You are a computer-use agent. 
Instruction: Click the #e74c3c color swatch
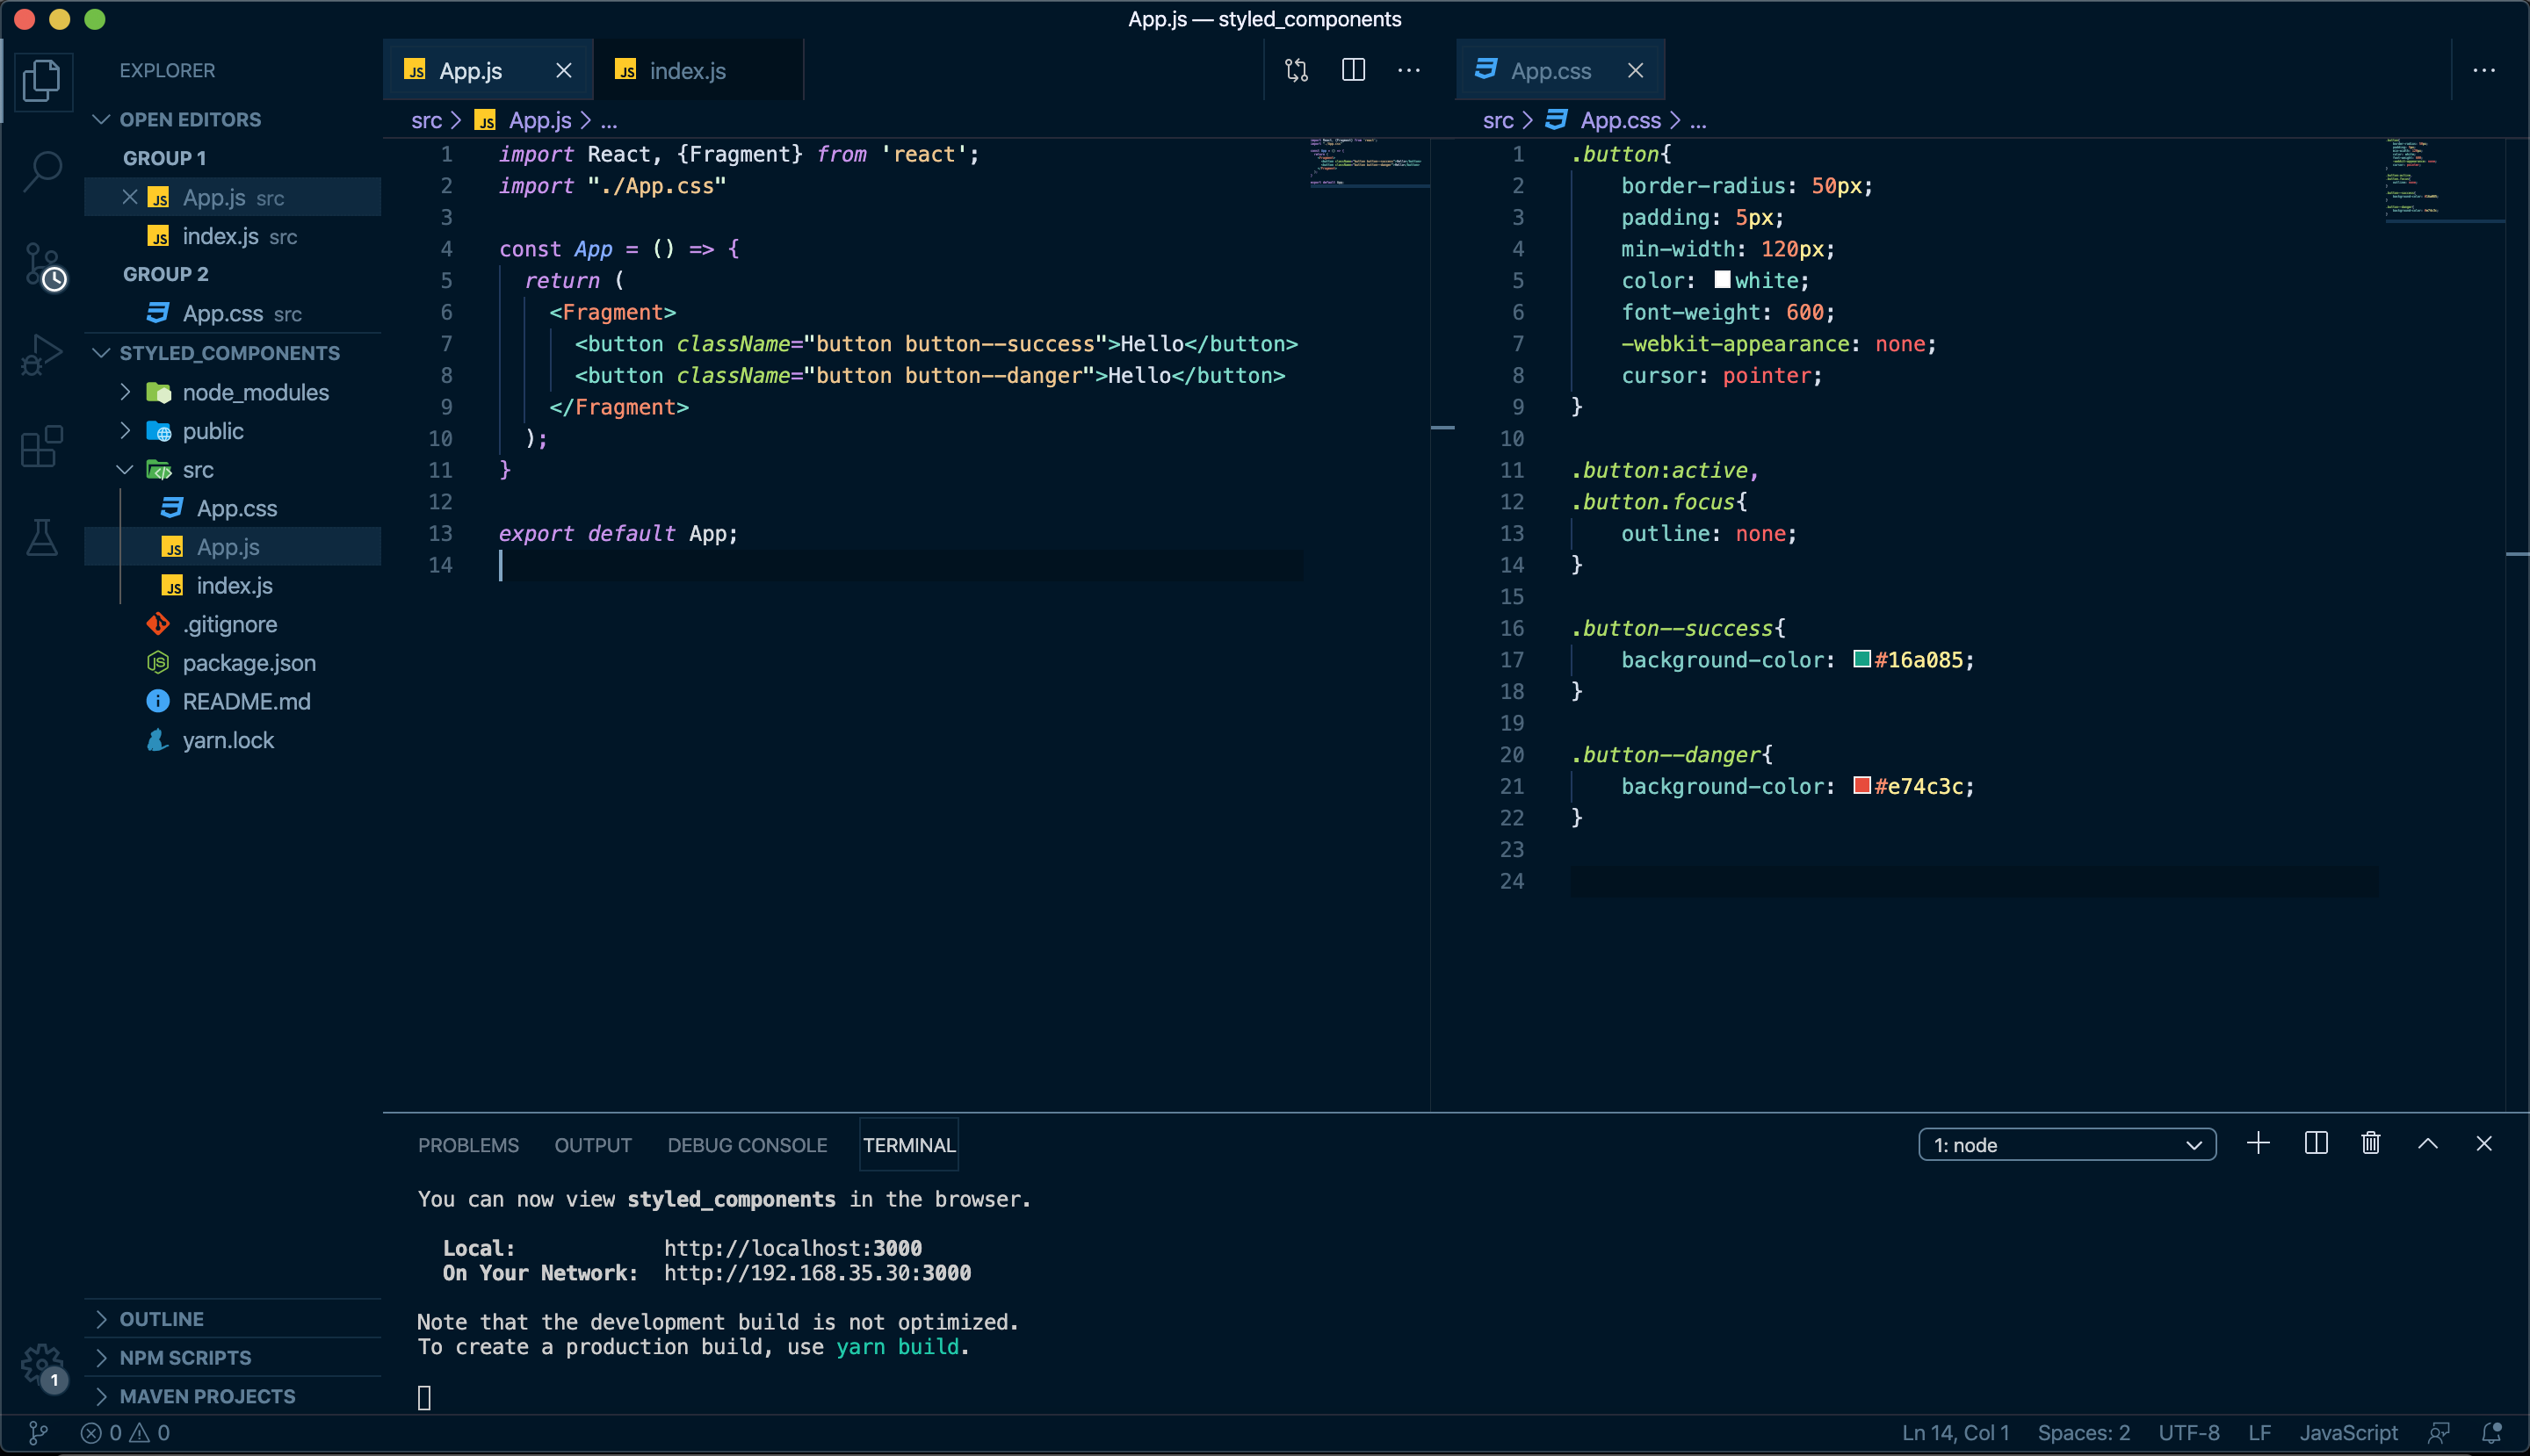tap(1861, 785)
